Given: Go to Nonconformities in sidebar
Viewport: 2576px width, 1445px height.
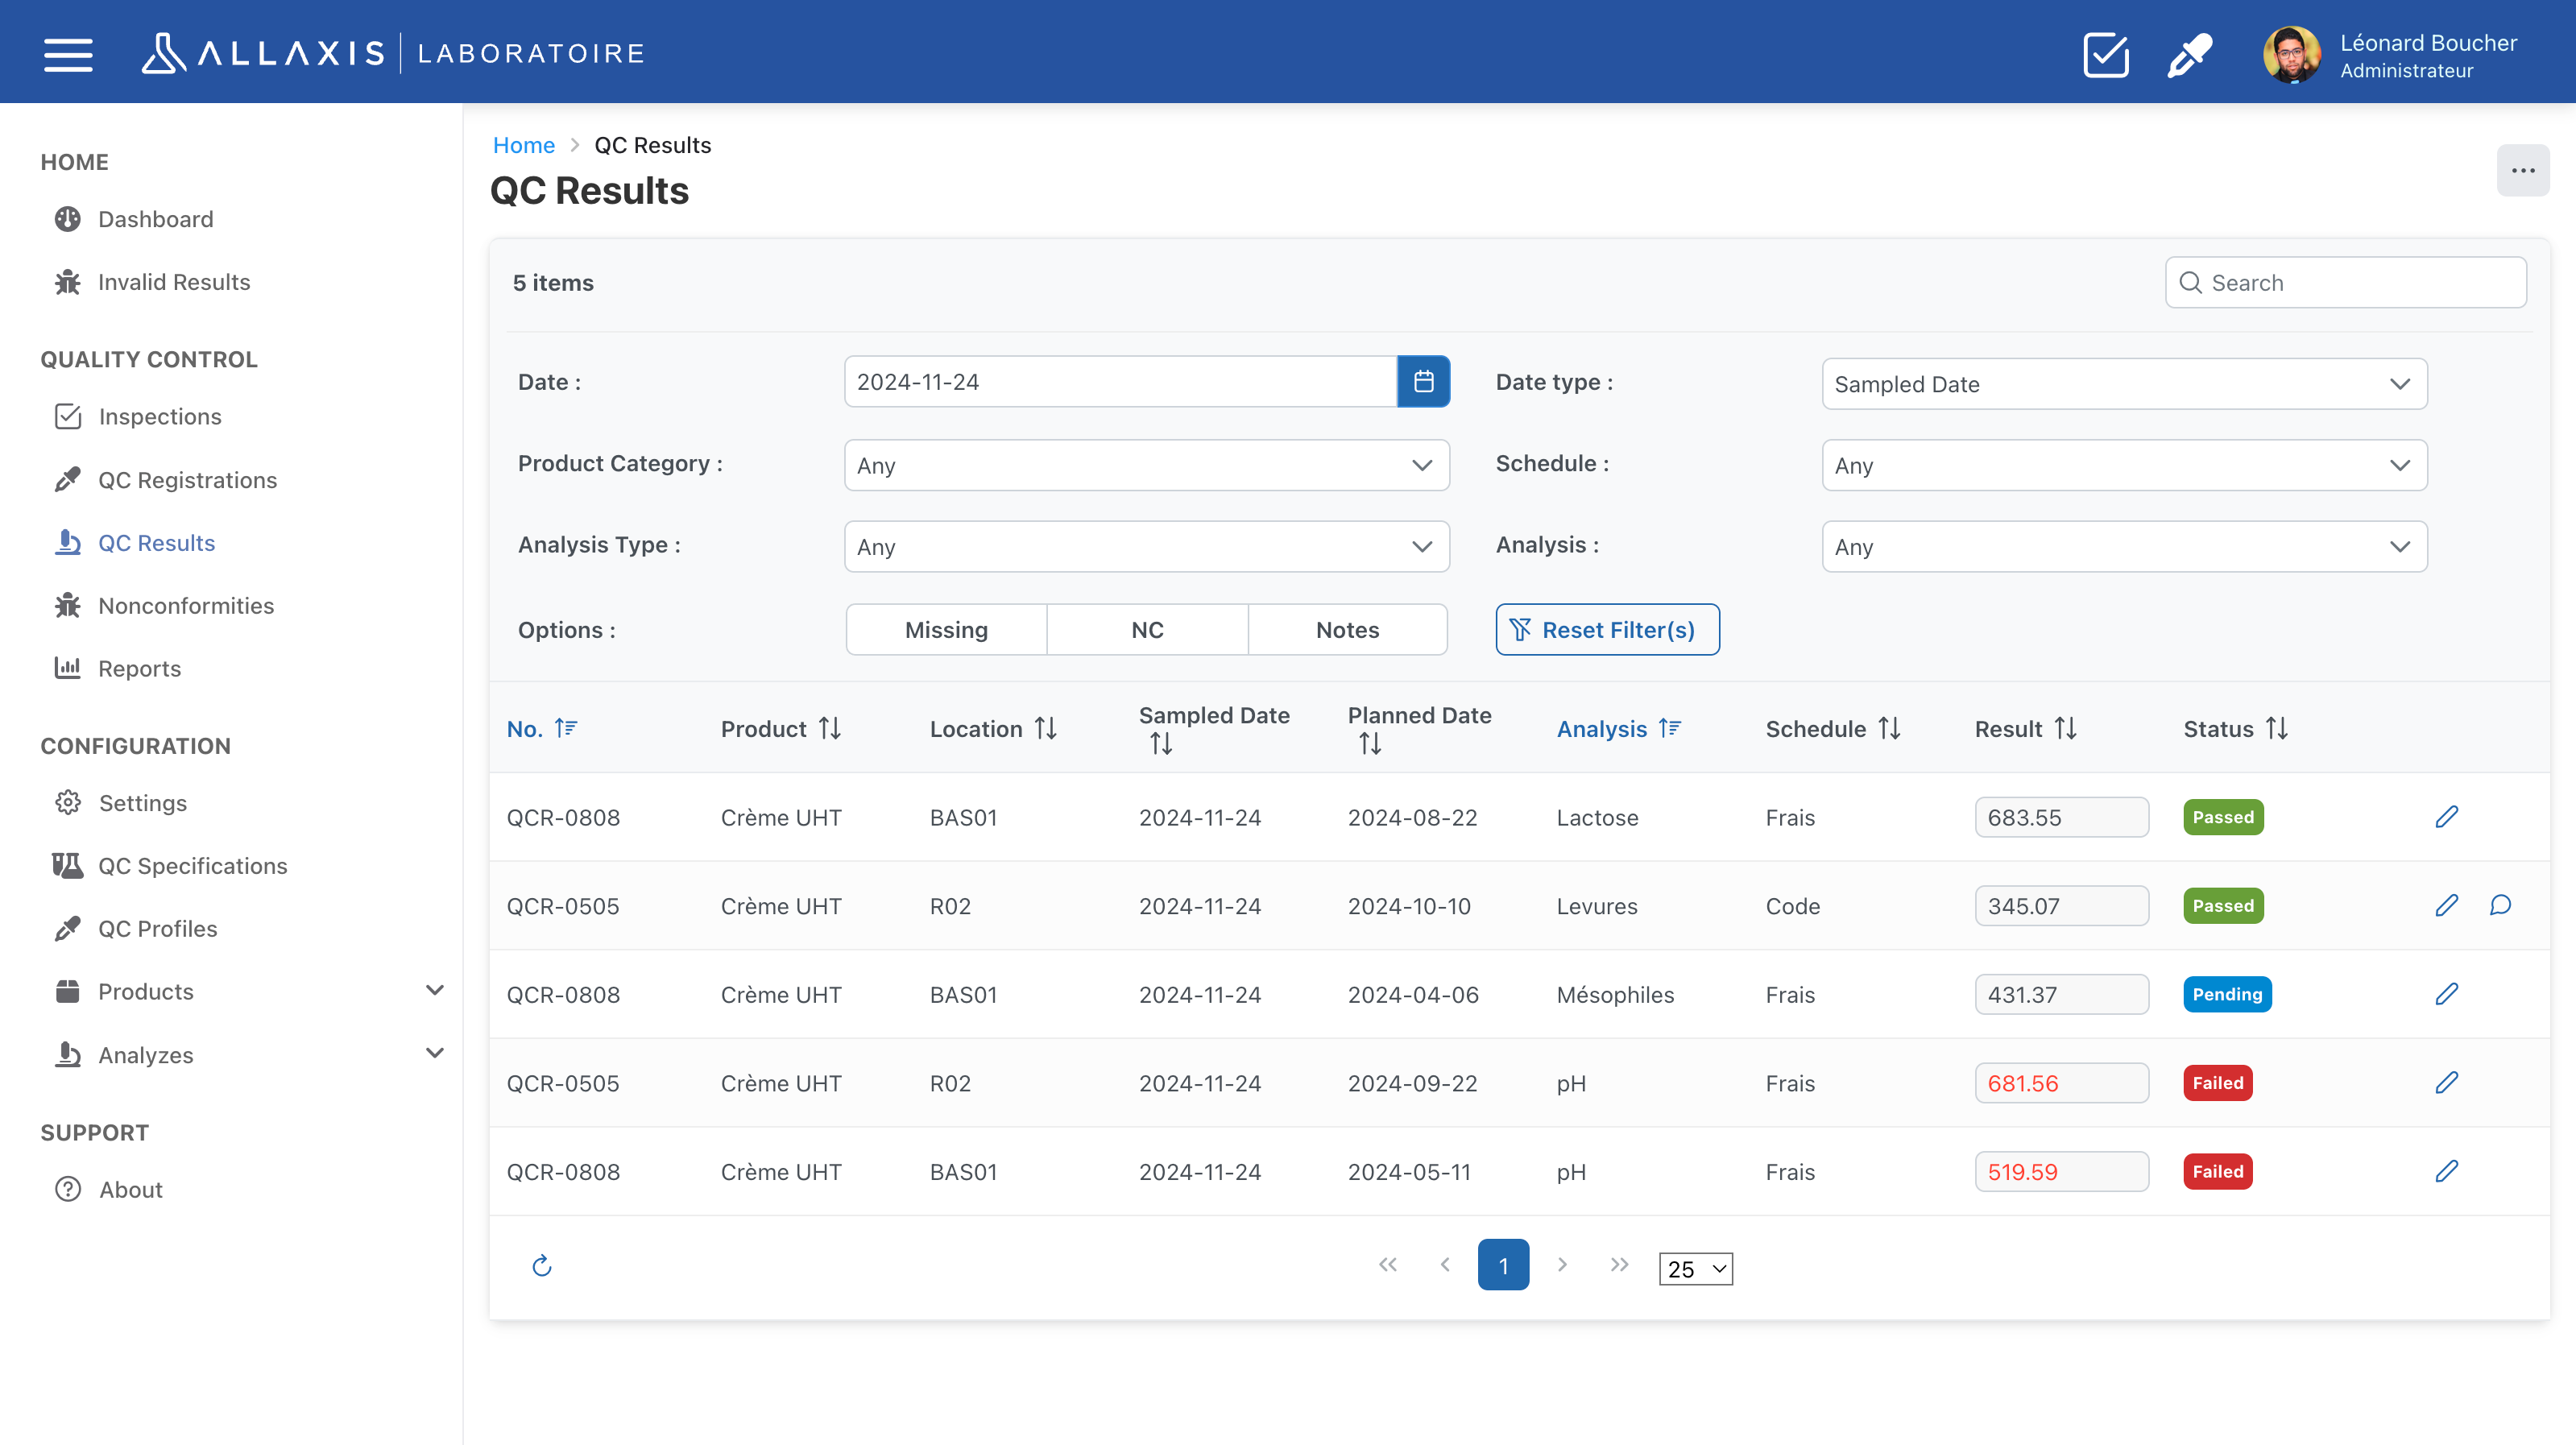Looking at the screenshot, I should pyautogui.click(x=186, y=606).
